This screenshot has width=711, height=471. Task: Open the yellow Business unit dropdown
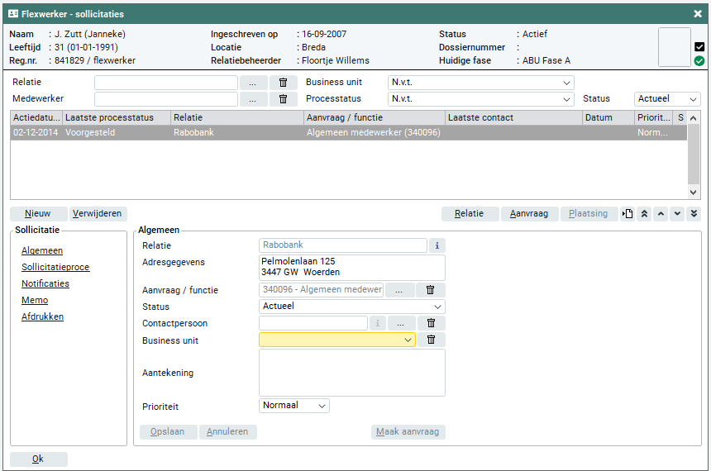click(x=337, y=340)
